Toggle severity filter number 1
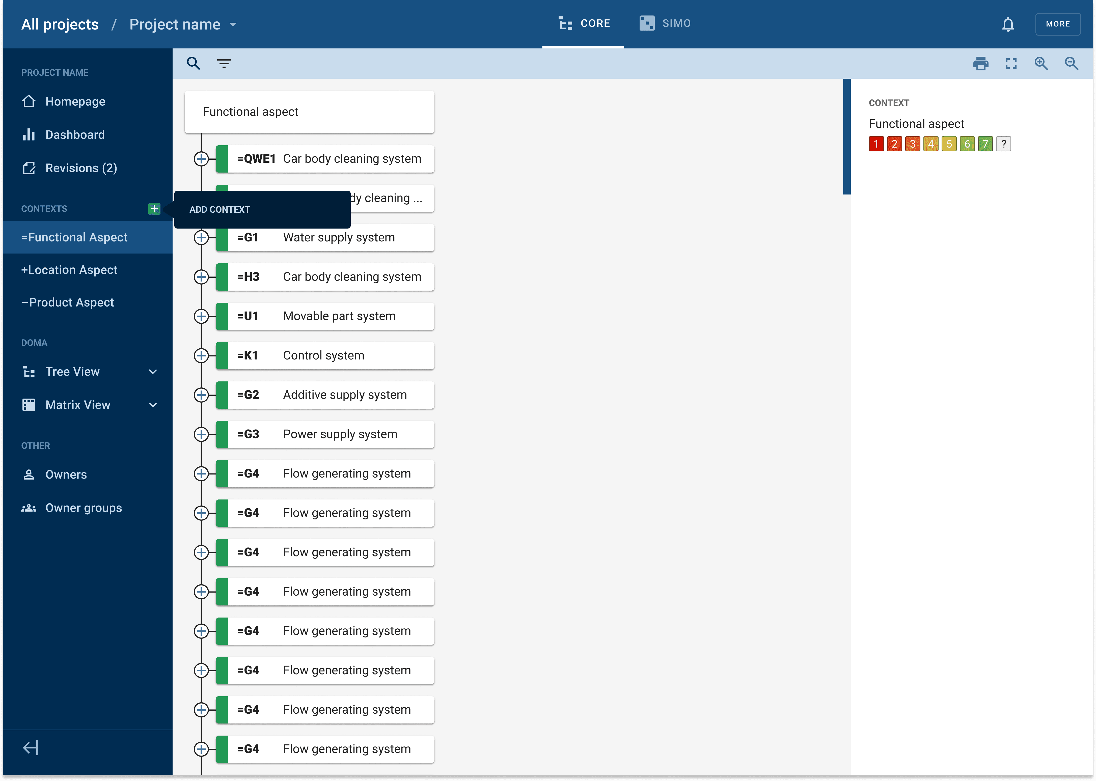 (876, 144)
